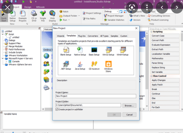The height and width of the screenshot is (133, 183).
Task: Open the All Types tab
Action: 104,36
